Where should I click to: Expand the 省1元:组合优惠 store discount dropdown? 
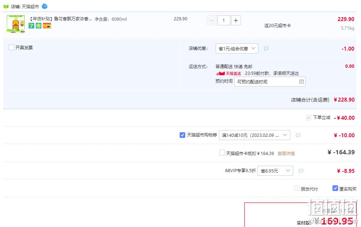click(x=237, y=48)
